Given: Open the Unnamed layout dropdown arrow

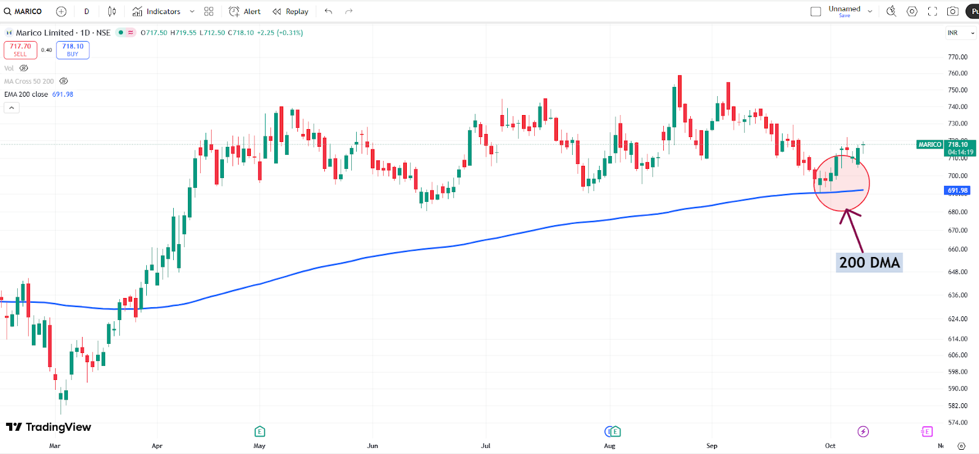Looking at the screenshot, I should pos(870,12).
